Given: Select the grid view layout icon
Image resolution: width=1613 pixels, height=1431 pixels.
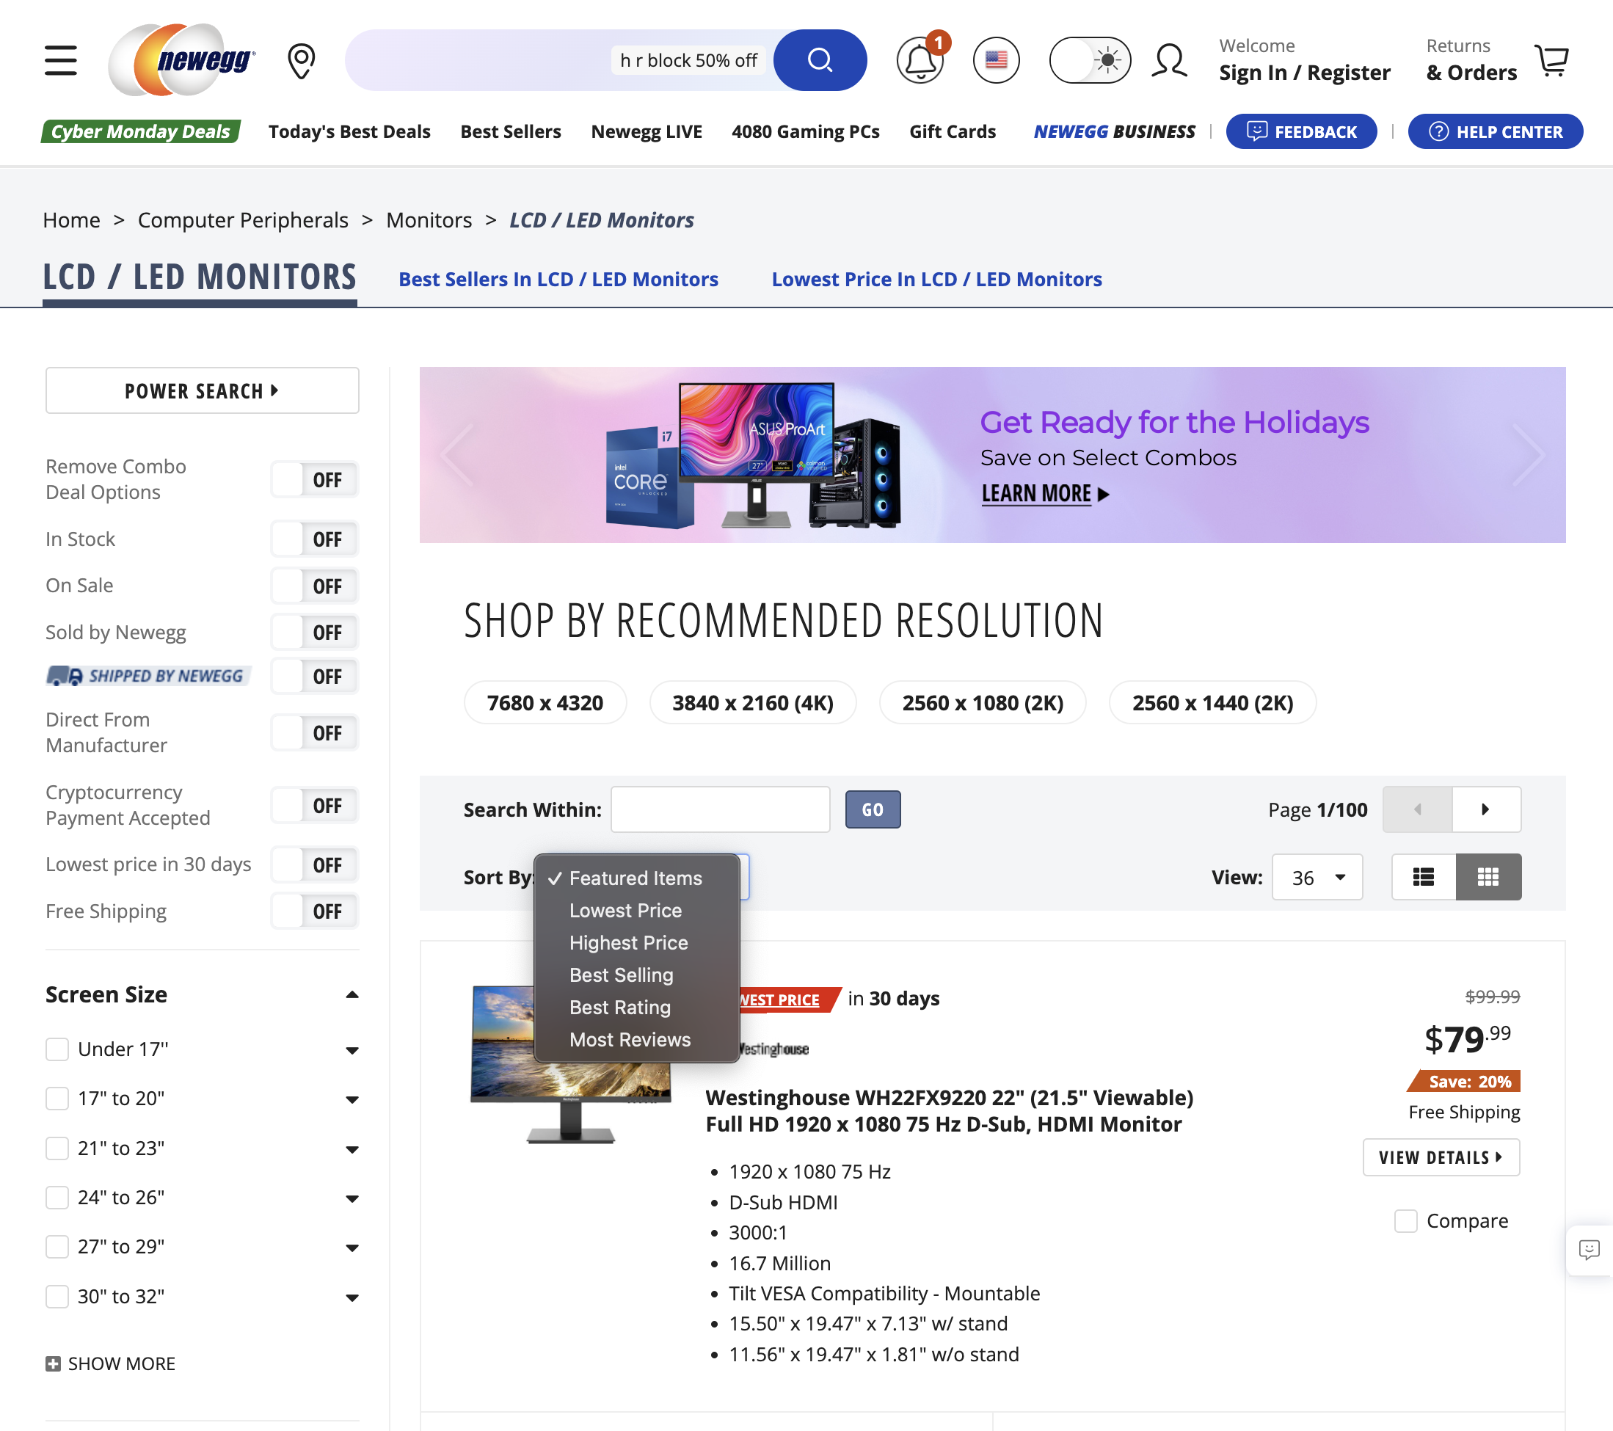Looking at the screenshot, I should coord(1488,876).
